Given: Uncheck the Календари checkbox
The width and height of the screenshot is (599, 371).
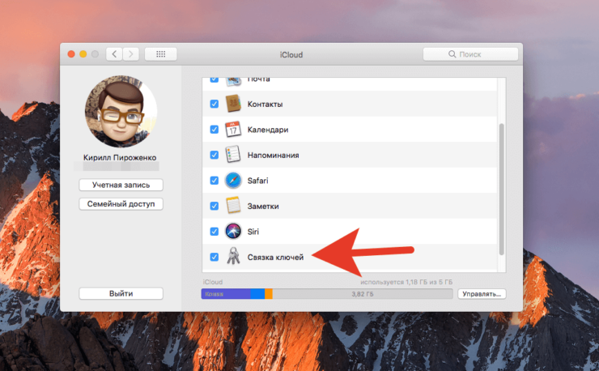Looking at the screenshot, I should coord(215,130).
